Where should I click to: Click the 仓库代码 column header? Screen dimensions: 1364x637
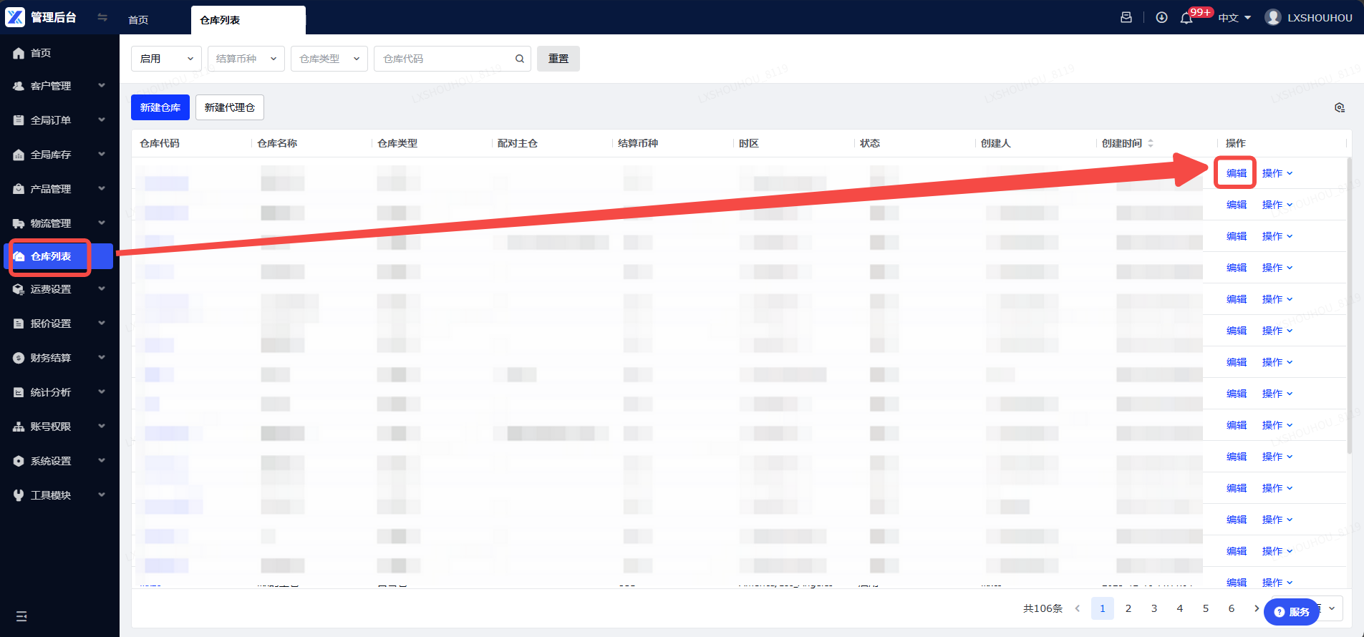[160, 143]
